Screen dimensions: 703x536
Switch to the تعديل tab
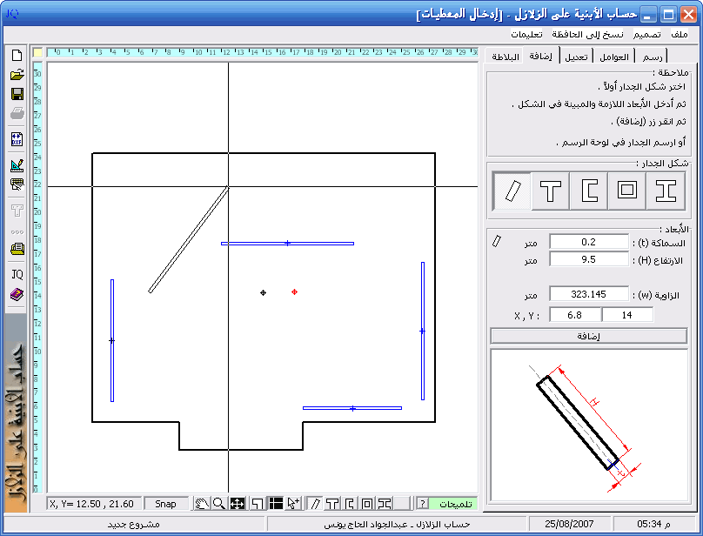[576, 57]
